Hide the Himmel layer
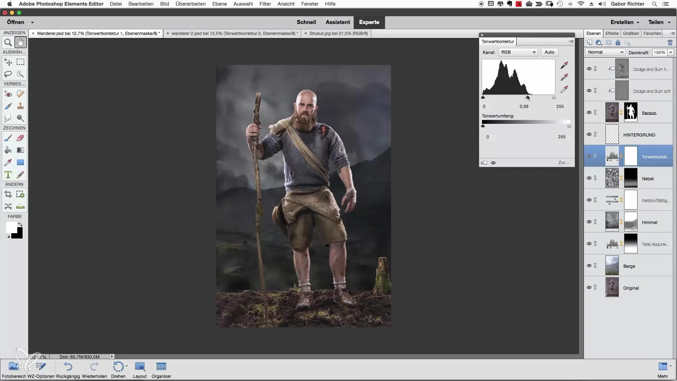Viewport: 677px width, 381px height. point(589,222)
